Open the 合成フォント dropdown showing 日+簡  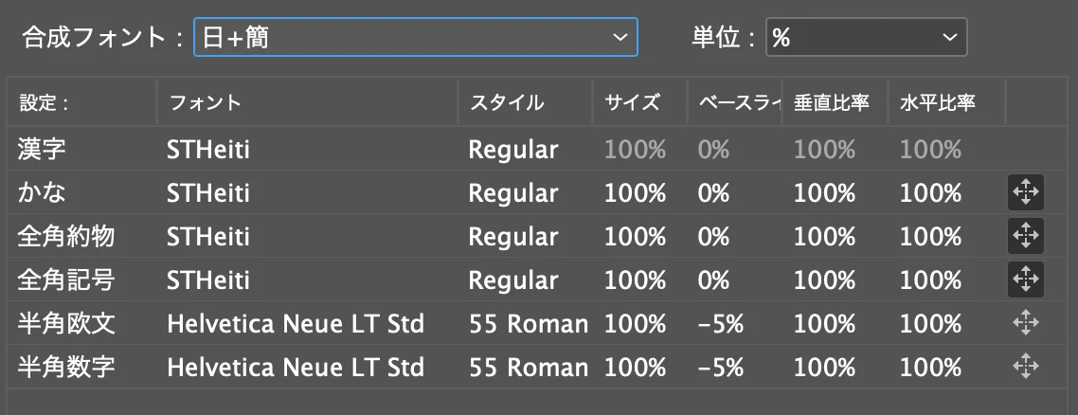pyautogui.click(x=415, y=37)
